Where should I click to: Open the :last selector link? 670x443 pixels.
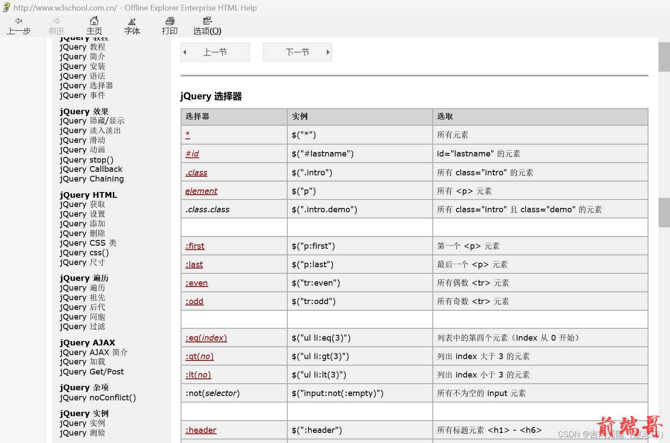[x=194, y=265]
